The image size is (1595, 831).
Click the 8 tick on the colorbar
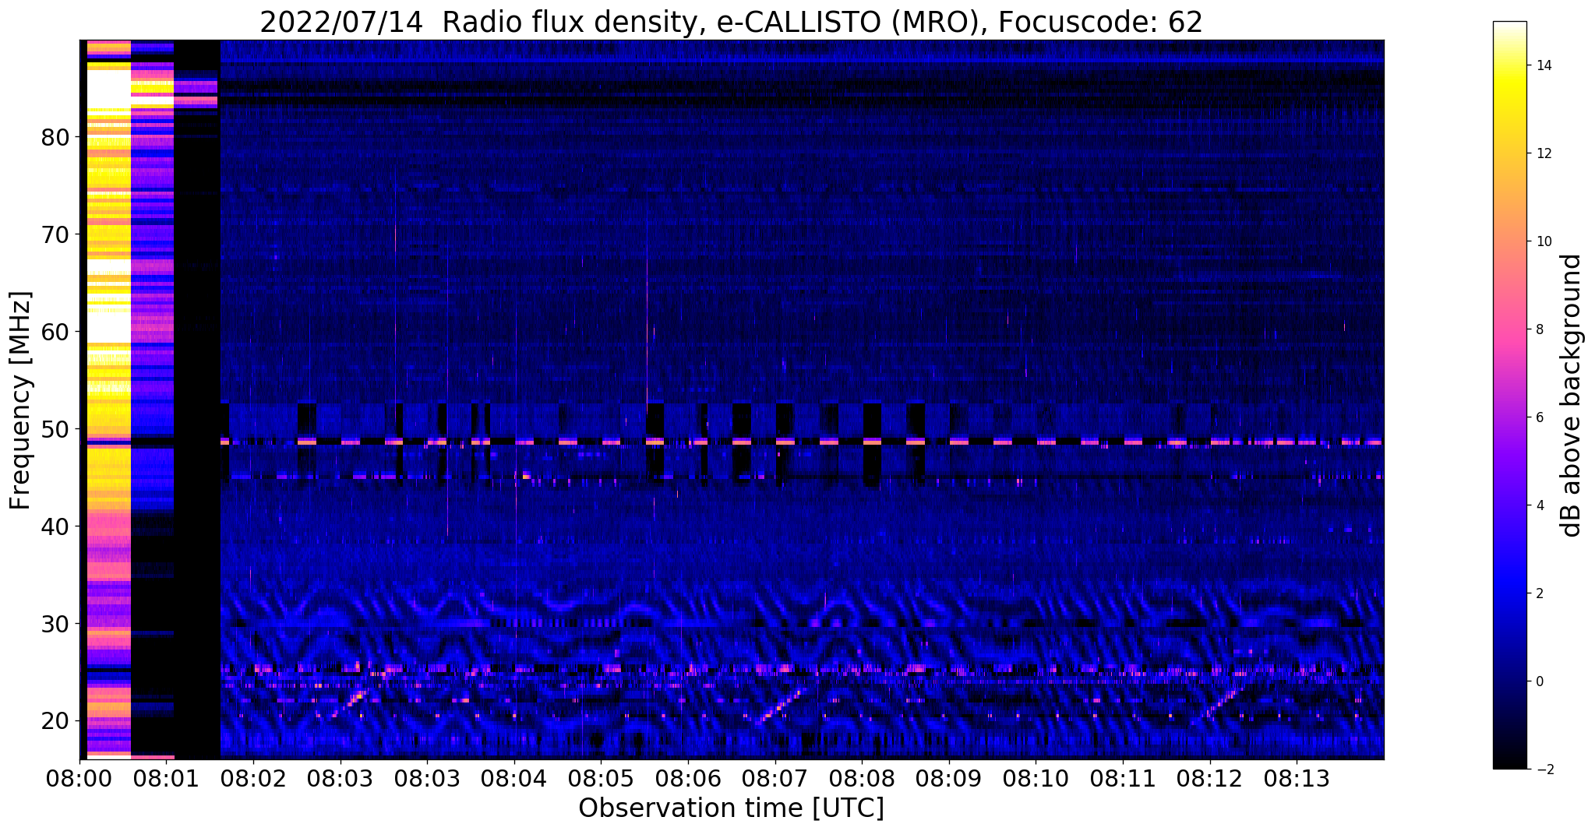[x=1540, y=330]
